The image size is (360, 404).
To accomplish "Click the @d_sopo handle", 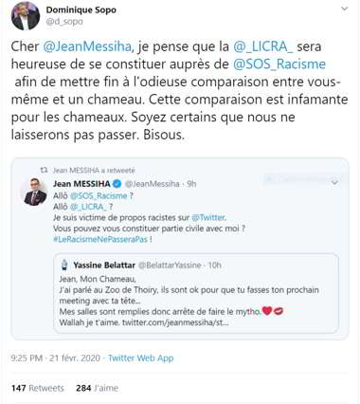I will tap(64, 22).
